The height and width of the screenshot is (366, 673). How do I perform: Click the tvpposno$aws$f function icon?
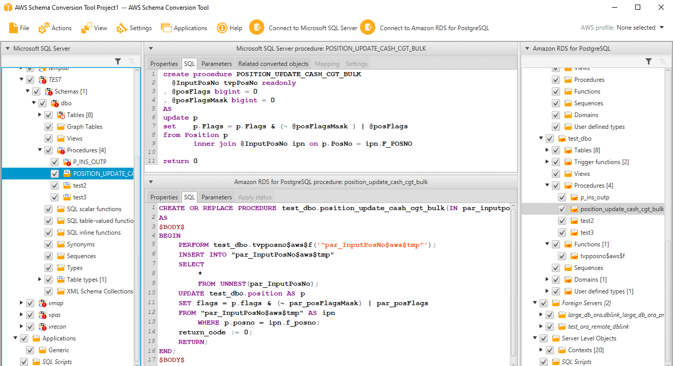pos(574,256)
